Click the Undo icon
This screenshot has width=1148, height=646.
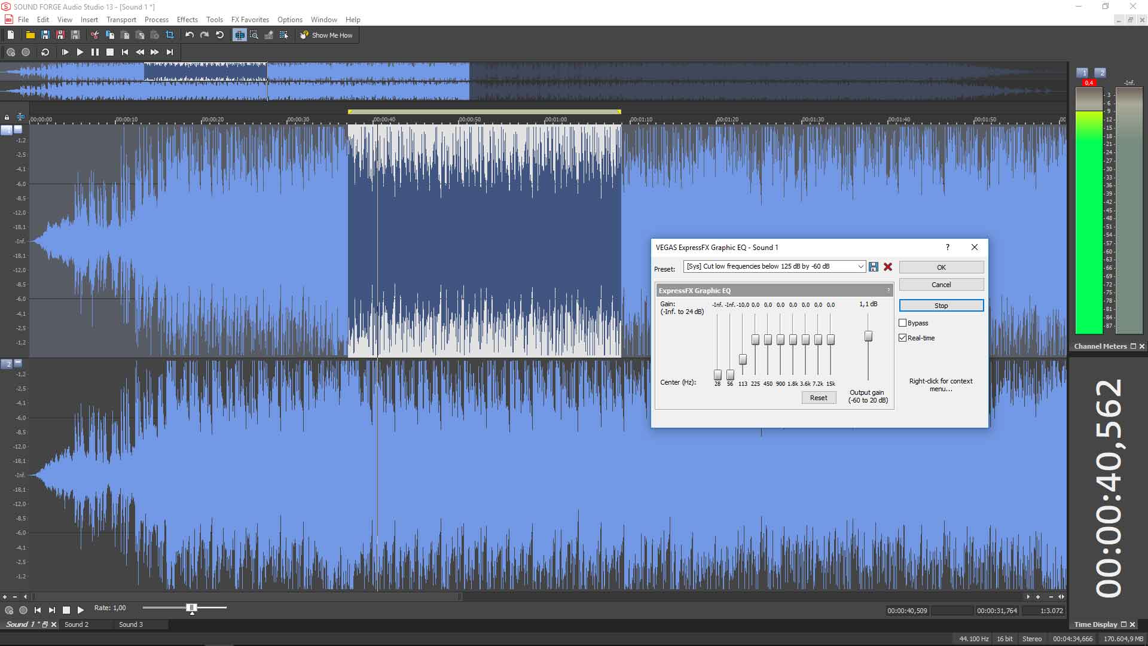point(189,35)
